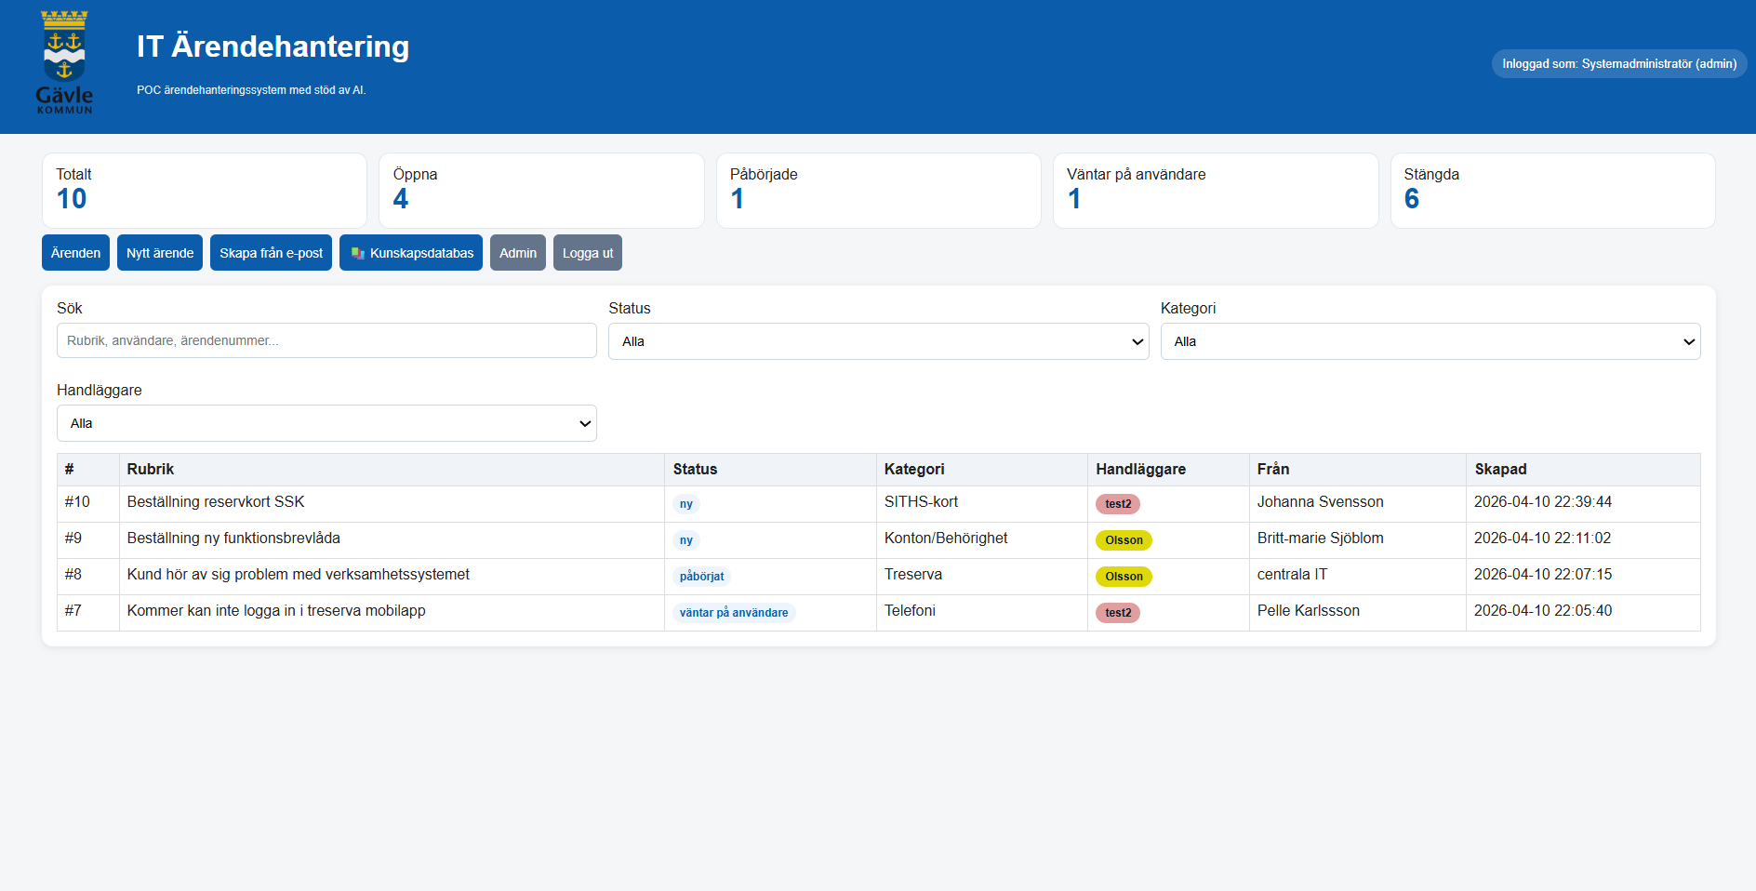
Task: Open ticket Beställning ny funktionsbrevlåda
Action: click(x=233, y=539)
